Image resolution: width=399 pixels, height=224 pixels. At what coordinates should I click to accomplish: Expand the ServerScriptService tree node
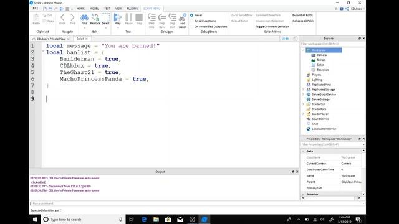point(303,94)
